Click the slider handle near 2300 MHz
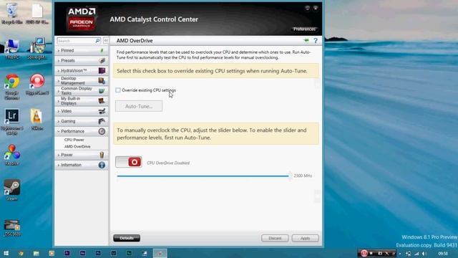Viewport: 458px width, 258px height. tap(290, 176)
